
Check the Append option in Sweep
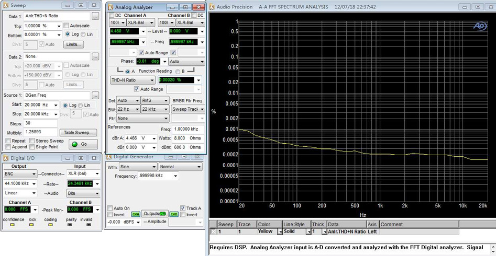8,147
